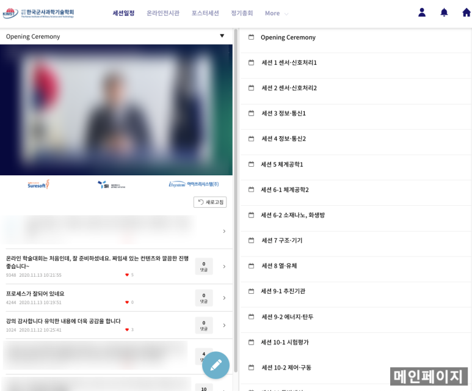Open the More menu dropdown
The image size is (472, 391).
277,13
